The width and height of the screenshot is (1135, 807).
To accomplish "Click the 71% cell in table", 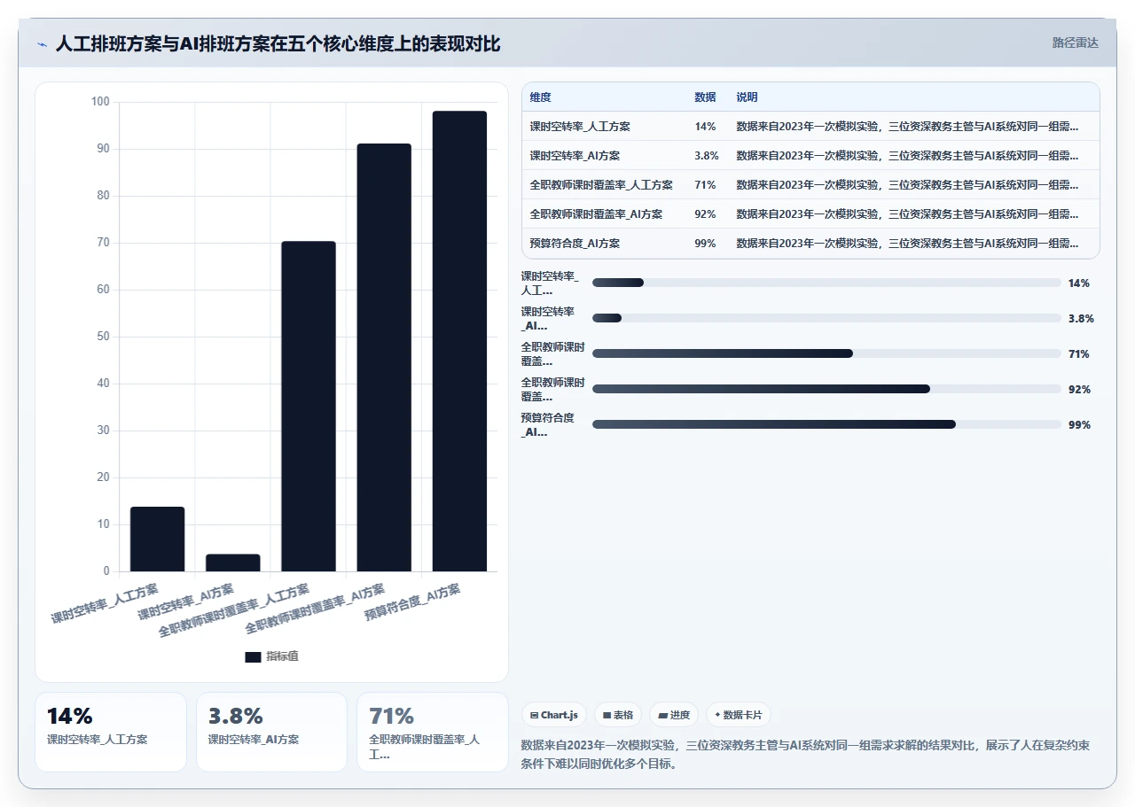I will click(x=705, y=185).
